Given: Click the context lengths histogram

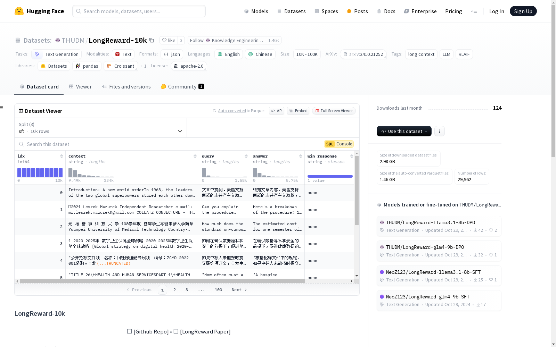Looking at the screenshot, I should [91, 172].
